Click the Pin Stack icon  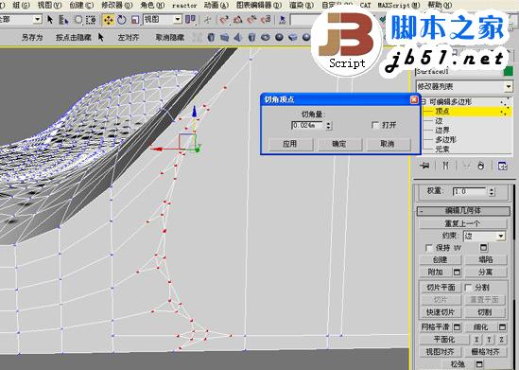[x=424, y=166]
